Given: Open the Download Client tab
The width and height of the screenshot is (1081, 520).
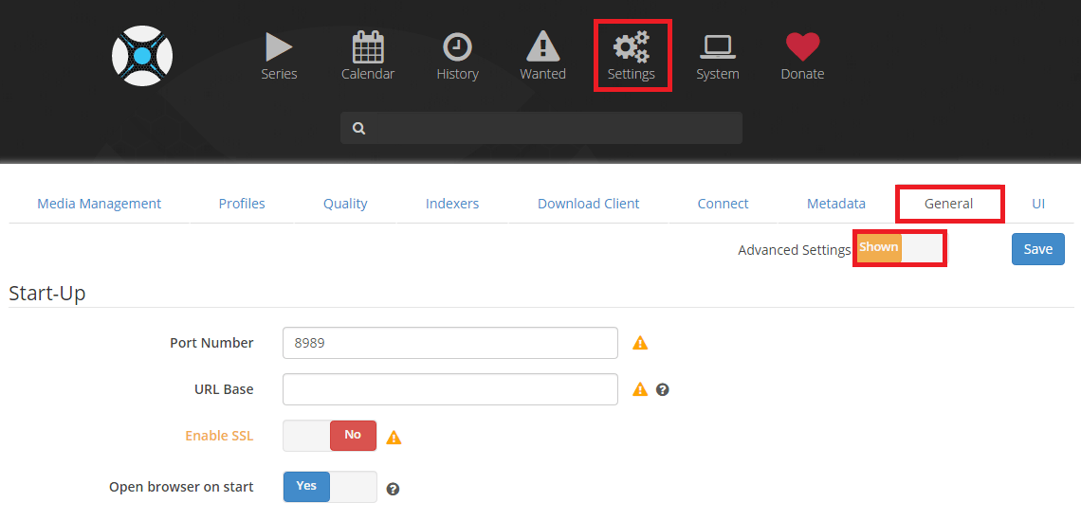Looking at the screenshot, I should click(588, 204).
